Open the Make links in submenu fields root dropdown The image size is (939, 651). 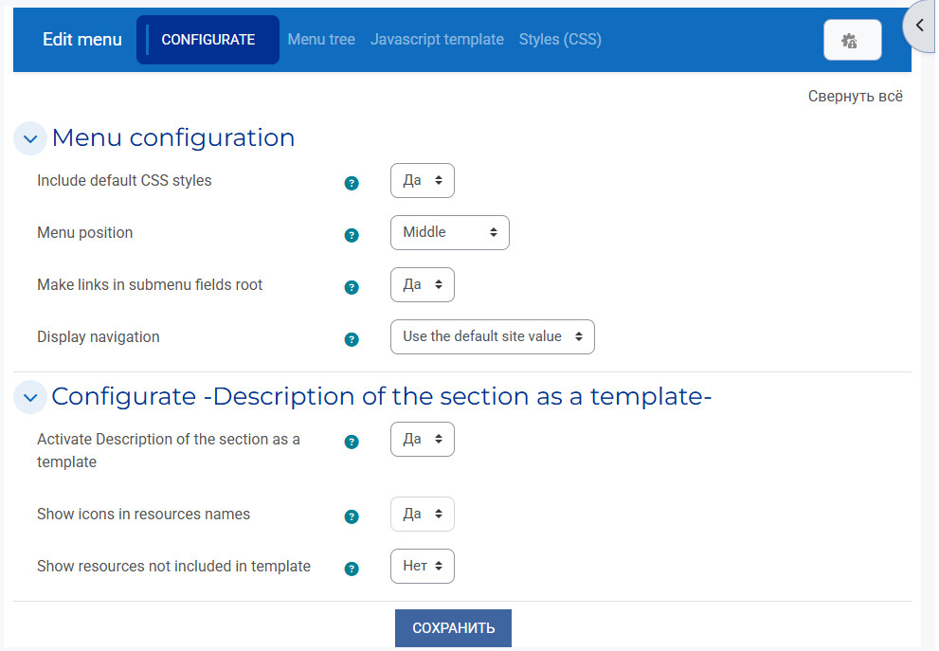coord(423,284)
